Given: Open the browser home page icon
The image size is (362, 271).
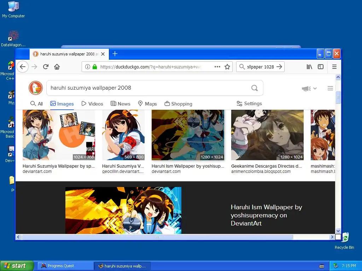Looking at the screenshot, I should [x=57, y=67].
